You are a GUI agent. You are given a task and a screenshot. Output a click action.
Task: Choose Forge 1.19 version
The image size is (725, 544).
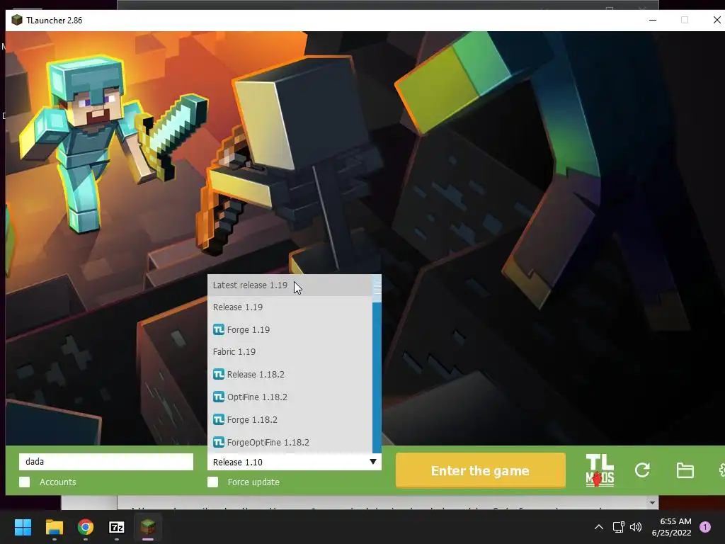290,329
